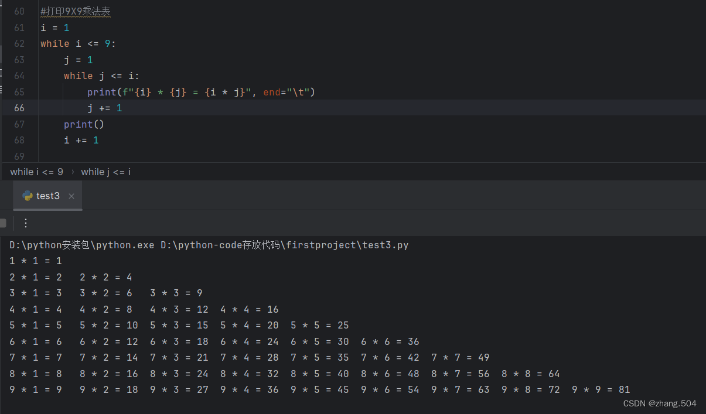Screen dimensions: 706x414
Task: Click line number 62 in the gutter
Action: point(19,43)
